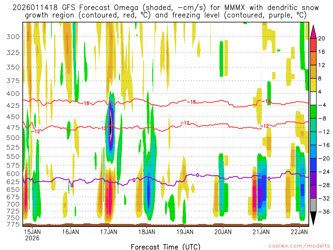333x250 pixels.
Task: Select the 18JAN x-axis label
Action: pos(147,232)
